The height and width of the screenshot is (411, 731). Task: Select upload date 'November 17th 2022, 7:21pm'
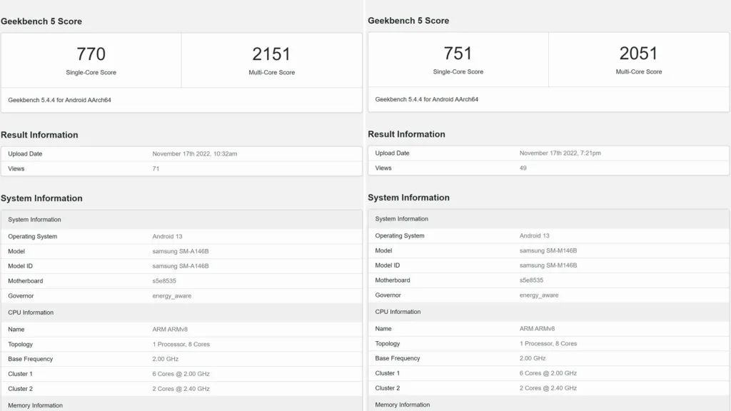pyautogui.click(x=560, y=153)
